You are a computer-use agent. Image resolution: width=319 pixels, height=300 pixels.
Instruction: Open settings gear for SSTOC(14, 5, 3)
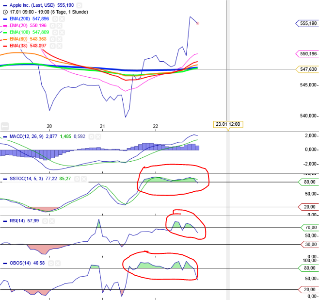[77, 179]
